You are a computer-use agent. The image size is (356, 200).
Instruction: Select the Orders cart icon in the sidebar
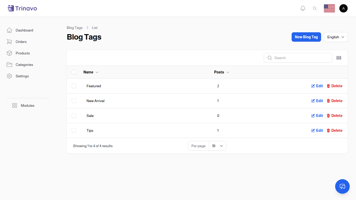pyautogui.click(x=9, y=42)
